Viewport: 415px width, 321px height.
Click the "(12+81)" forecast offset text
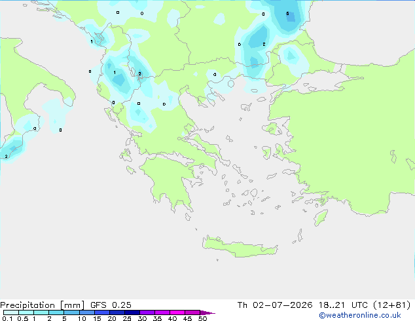(391, 305)
